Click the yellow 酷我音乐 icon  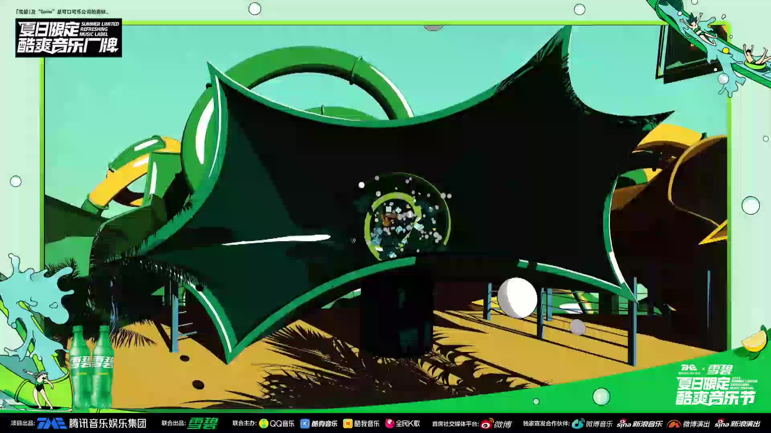tap(348, 423)
